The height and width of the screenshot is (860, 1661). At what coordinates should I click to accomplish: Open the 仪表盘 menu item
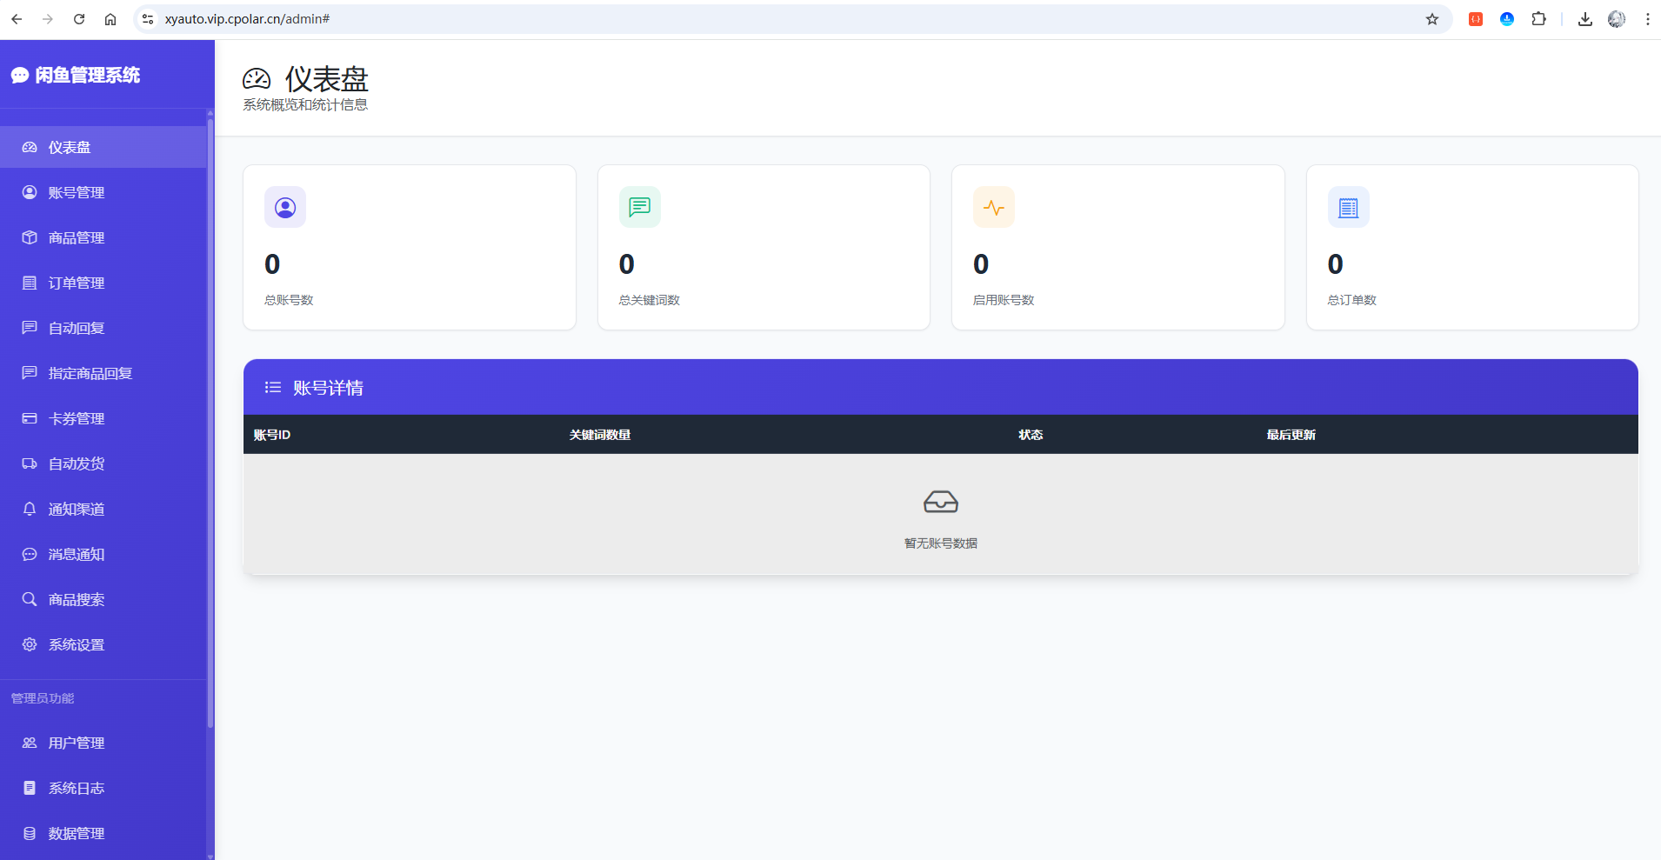click(x=103, y=147)
